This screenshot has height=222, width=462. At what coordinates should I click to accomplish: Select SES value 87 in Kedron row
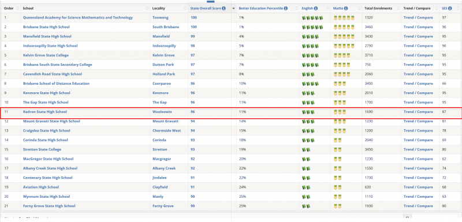coord(444,112)
